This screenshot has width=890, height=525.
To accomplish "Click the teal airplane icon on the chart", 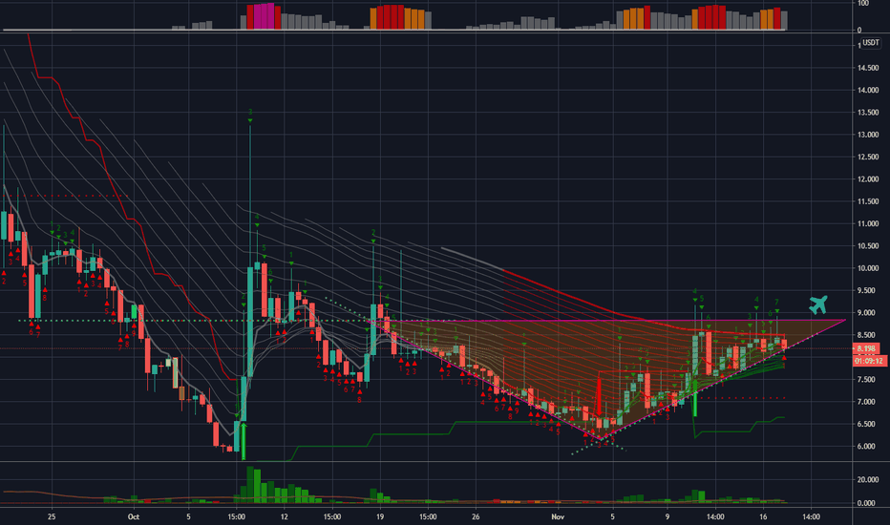I will (x=818, y=304).
